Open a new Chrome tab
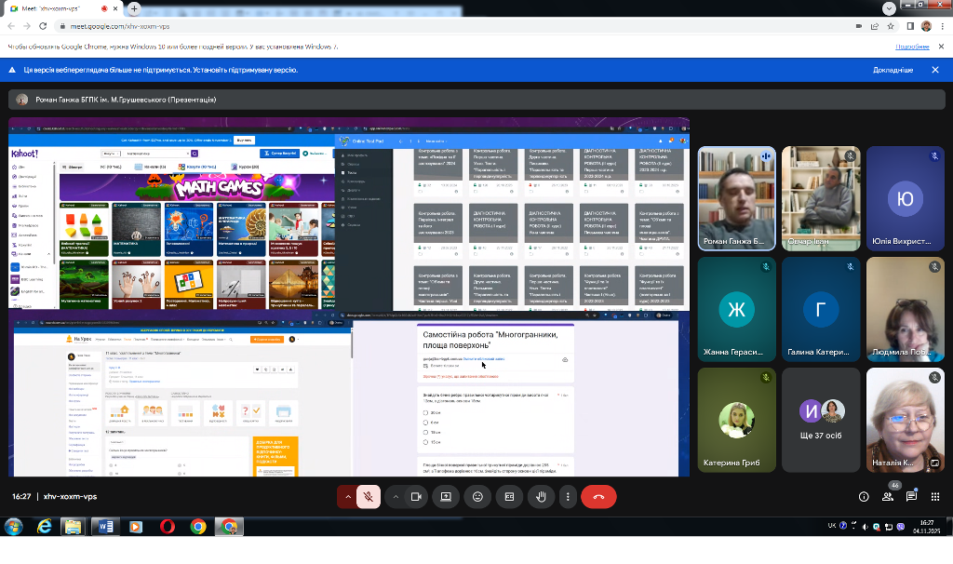Viewport: 953px width, 564px height. point(134,8)
